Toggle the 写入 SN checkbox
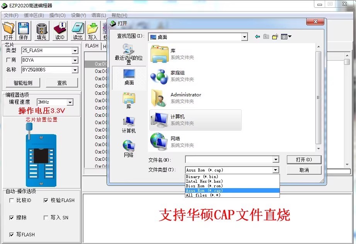Image resolution: width=356 pixels, height=244 pixels. pyautogui.click(x=46, y=218)
